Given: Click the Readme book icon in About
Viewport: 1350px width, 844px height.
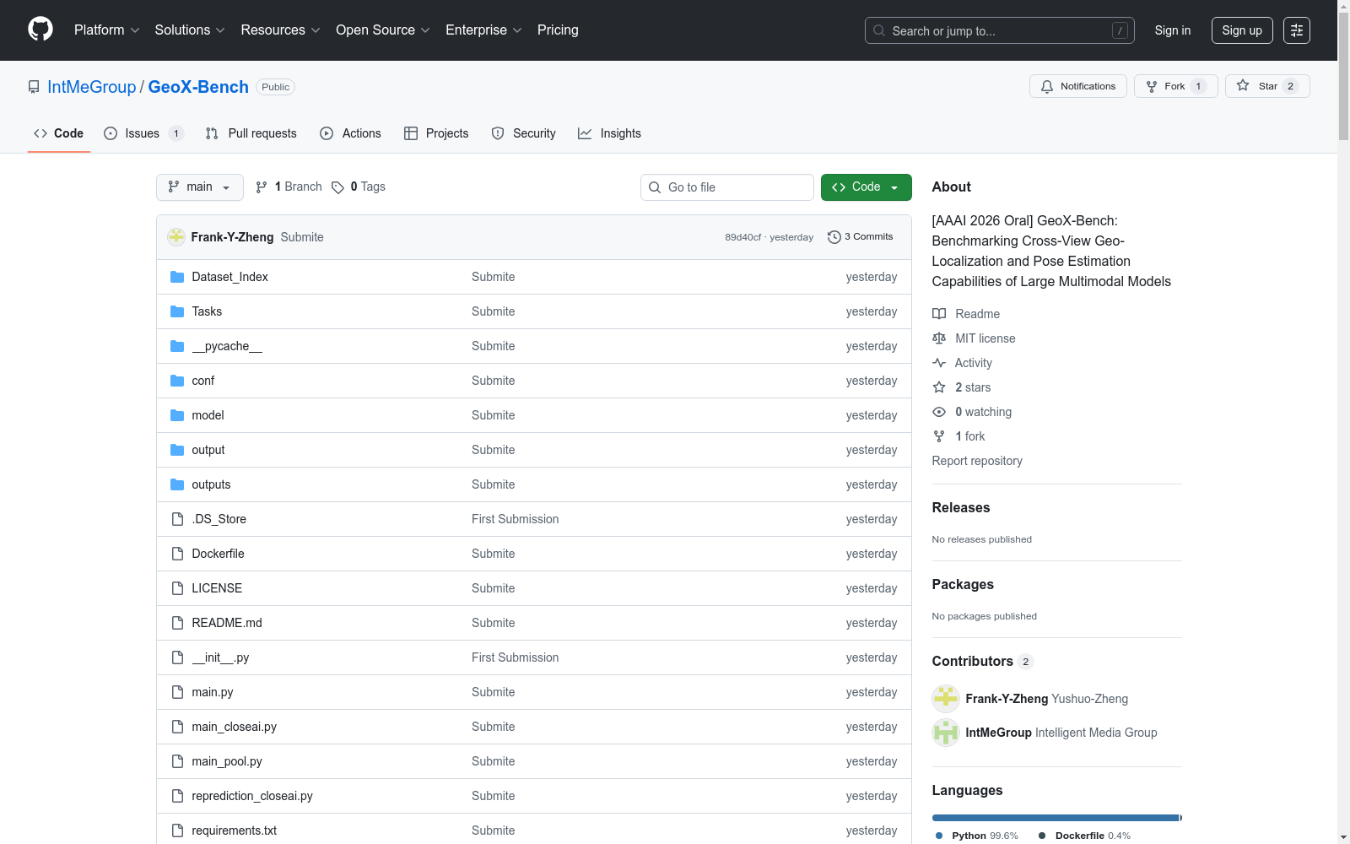Looking at the screenshot, I should (939, 314).
